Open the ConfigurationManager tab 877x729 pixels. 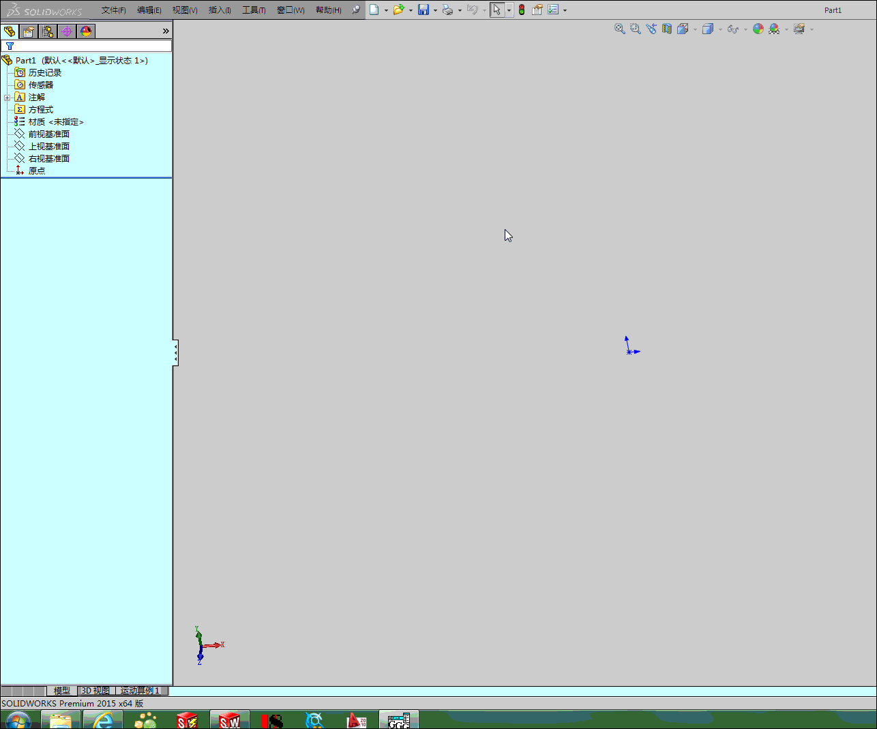point(48,31)
